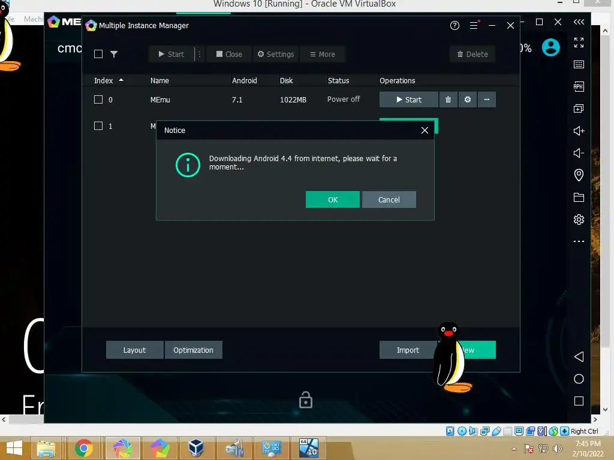Sort by Index column header
The image size is (614, 460).
point(109,81)
